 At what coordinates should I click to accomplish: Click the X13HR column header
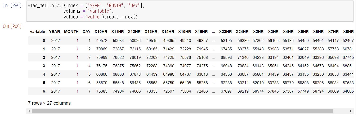point(151,32)
